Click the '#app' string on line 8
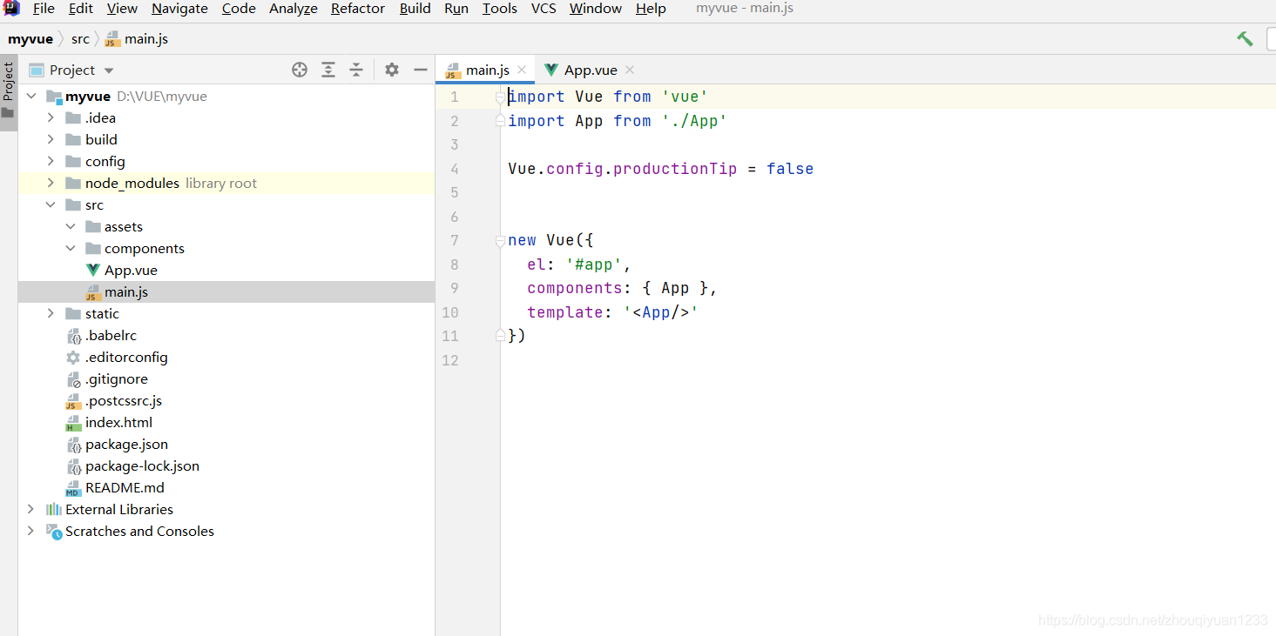This screenshot has width=1276, height=636. pos(594,264)
